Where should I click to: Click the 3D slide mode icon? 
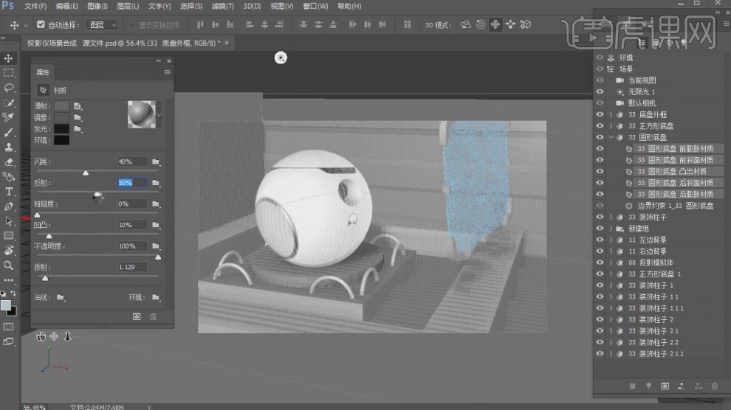(x=511, y=24)
